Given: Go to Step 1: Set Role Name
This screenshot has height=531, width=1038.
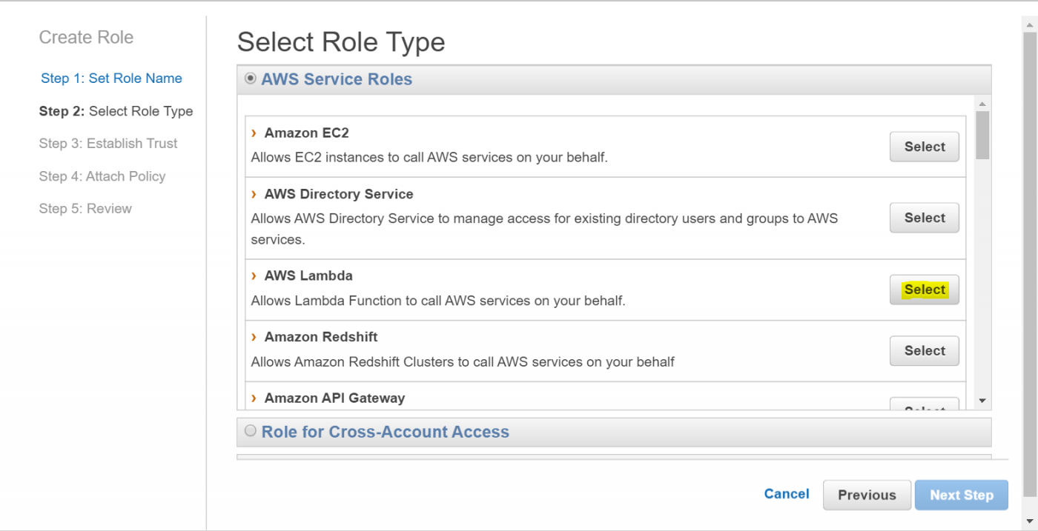Looking at the screenshot, I should (x=111, y=79).
